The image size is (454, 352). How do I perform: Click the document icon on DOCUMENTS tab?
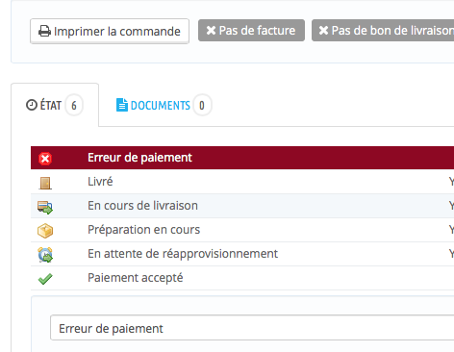point(122,105)
